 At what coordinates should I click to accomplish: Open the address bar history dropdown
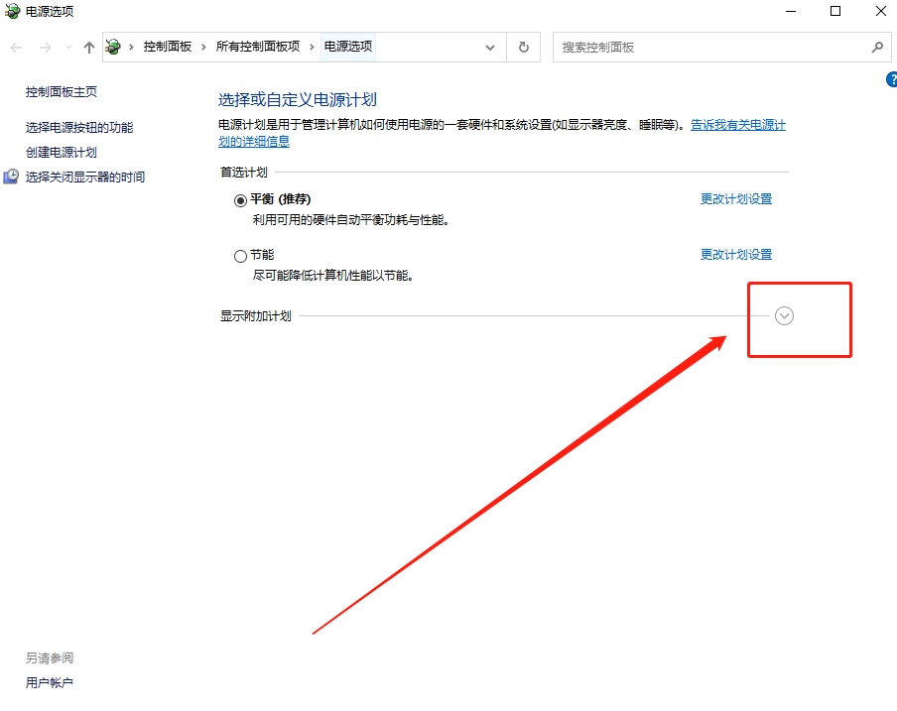490,47
